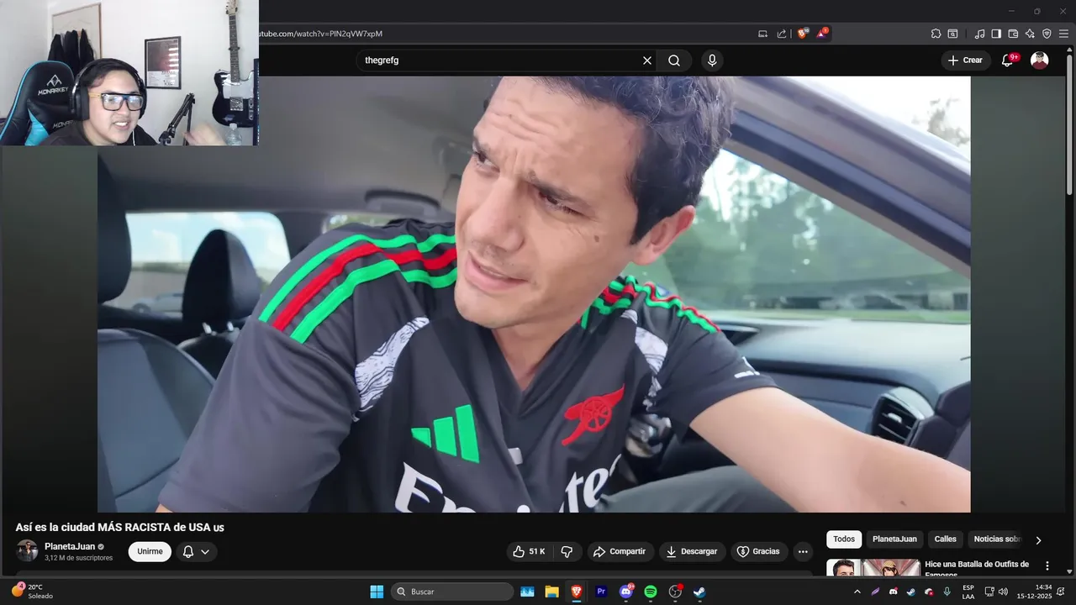The height and width of the screenshot is (605, 1076).
Task: Select the PlanetaJuan filter chip
Action: 894,539
